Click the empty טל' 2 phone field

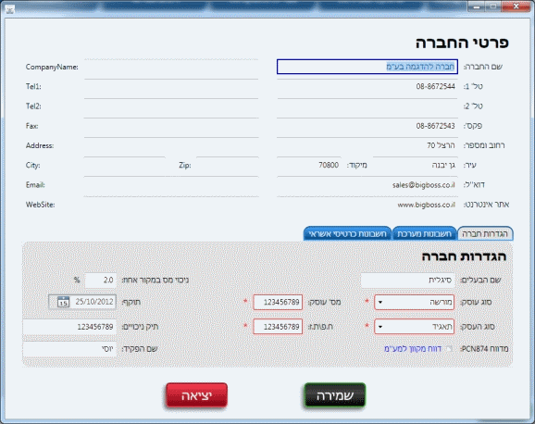tap(367, 106)
